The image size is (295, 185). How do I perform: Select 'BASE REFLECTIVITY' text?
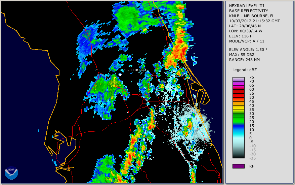[x=249, y=11]
